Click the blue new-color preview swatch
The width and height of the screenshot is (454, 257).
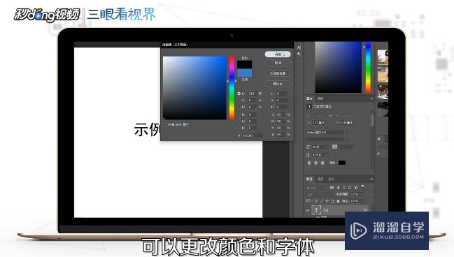(245, 73)
